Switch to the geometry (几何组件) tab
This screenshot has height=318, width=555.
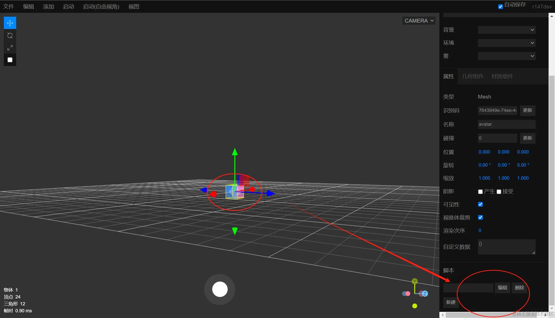point(473,76)
